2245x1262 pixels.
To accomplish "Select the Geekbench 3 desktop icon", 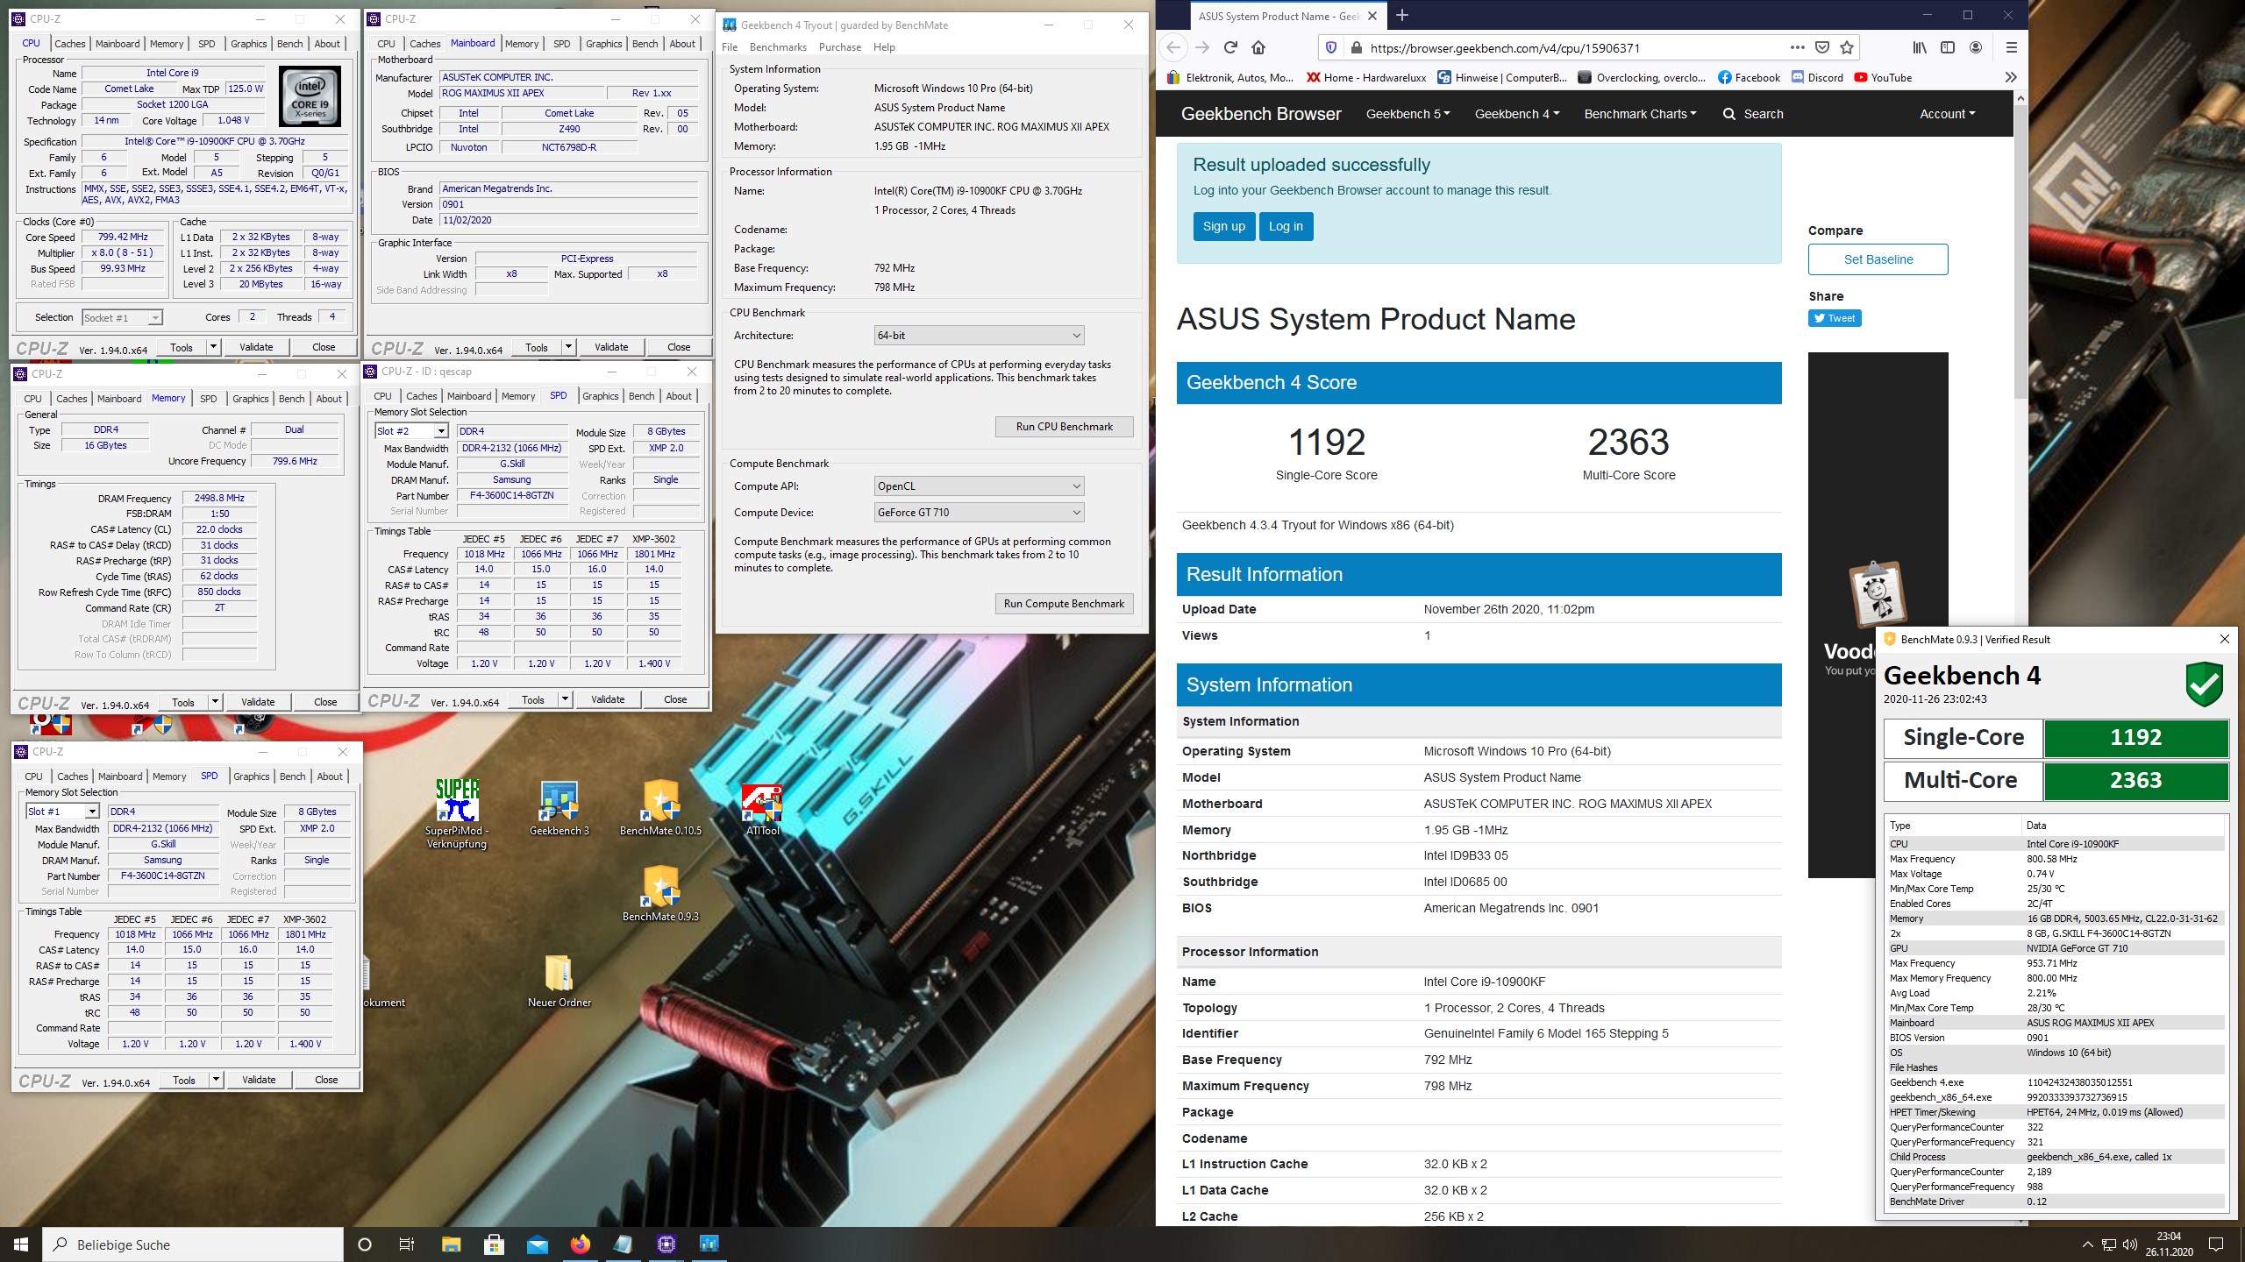I will (559, 807).
